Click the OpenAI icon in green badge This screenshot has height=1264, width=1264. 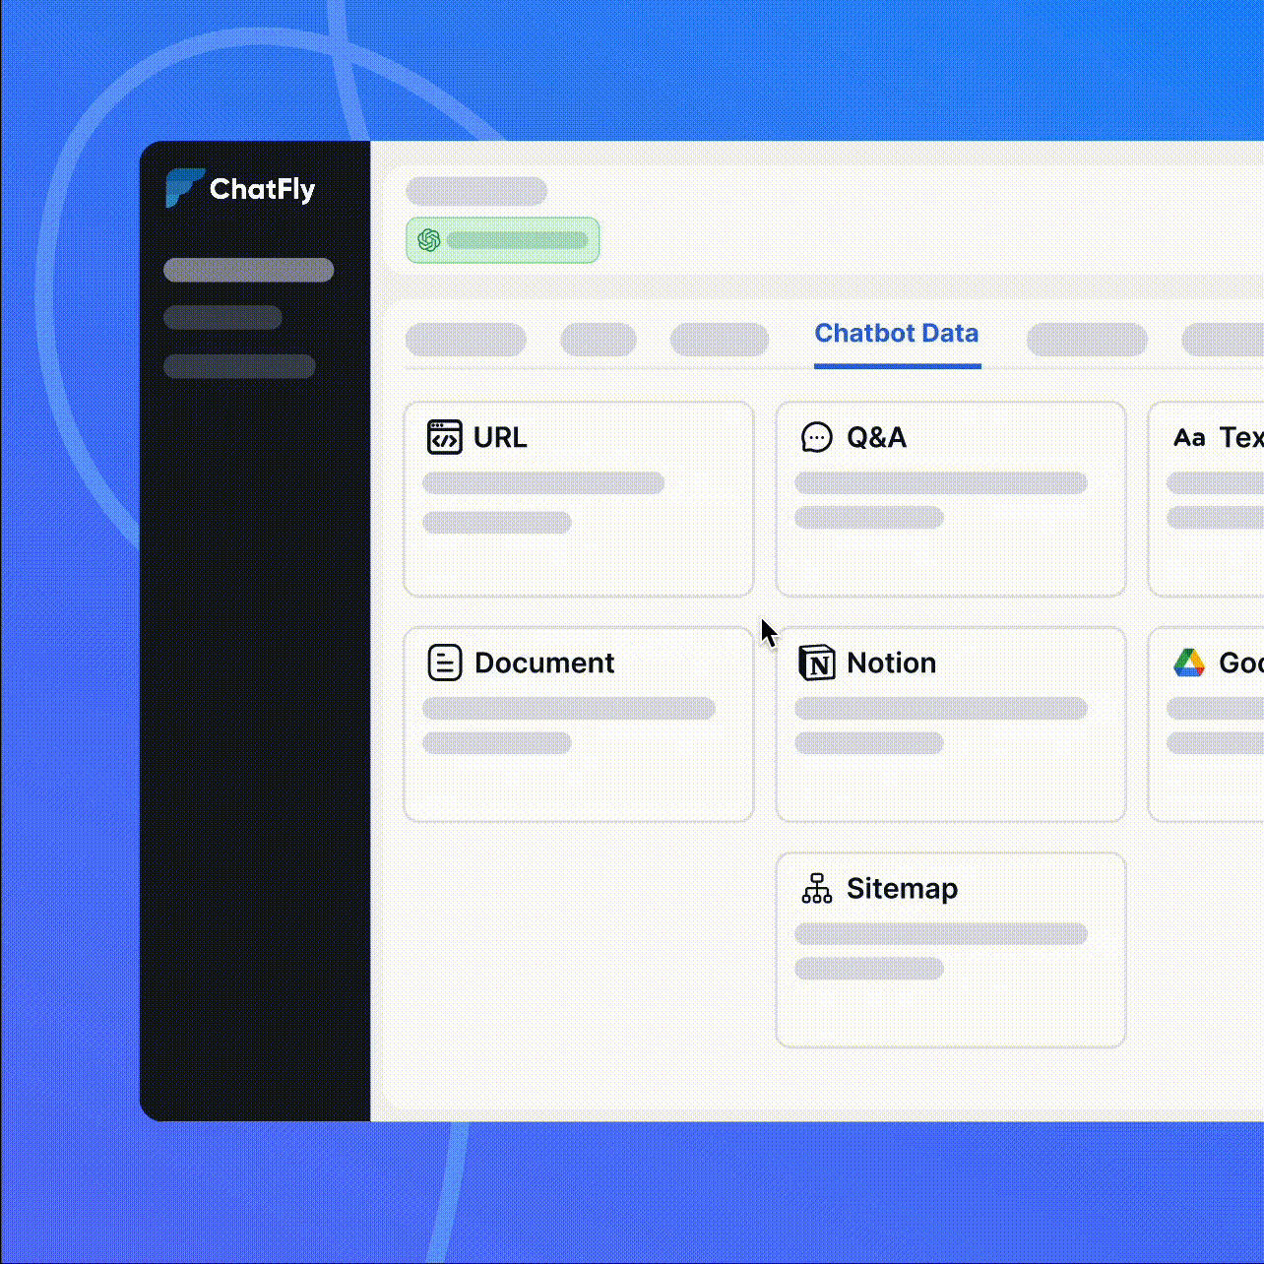point(428,240)
